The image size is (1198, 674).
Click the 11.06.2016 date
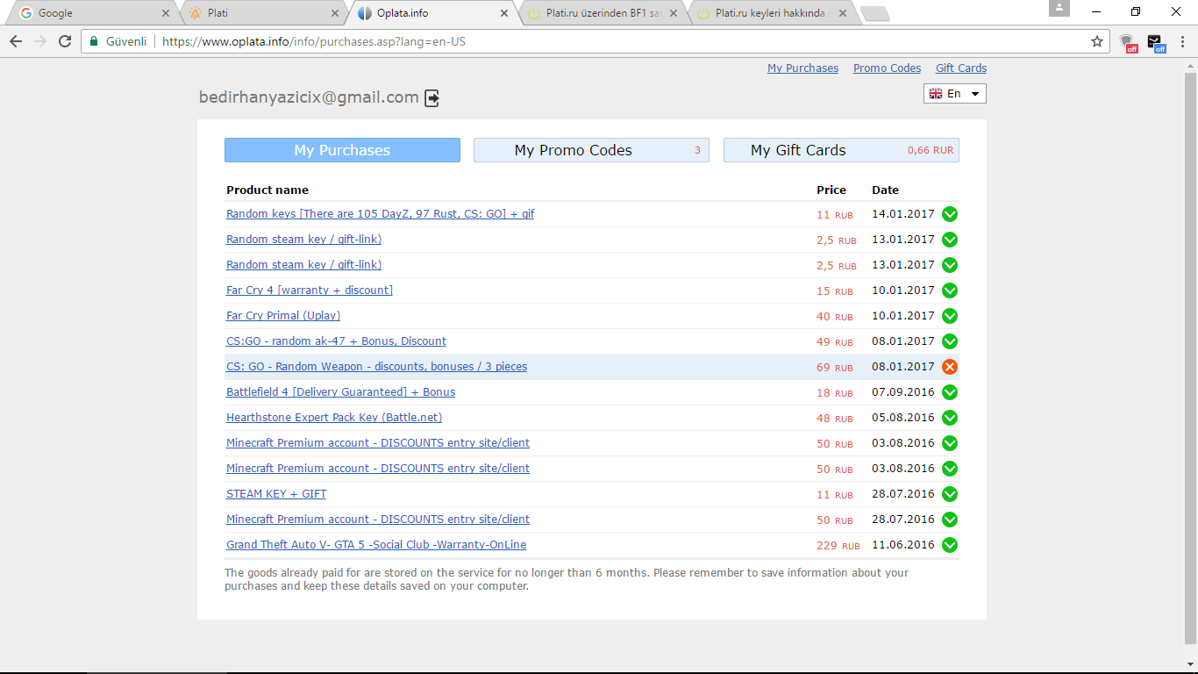(903, 545)
